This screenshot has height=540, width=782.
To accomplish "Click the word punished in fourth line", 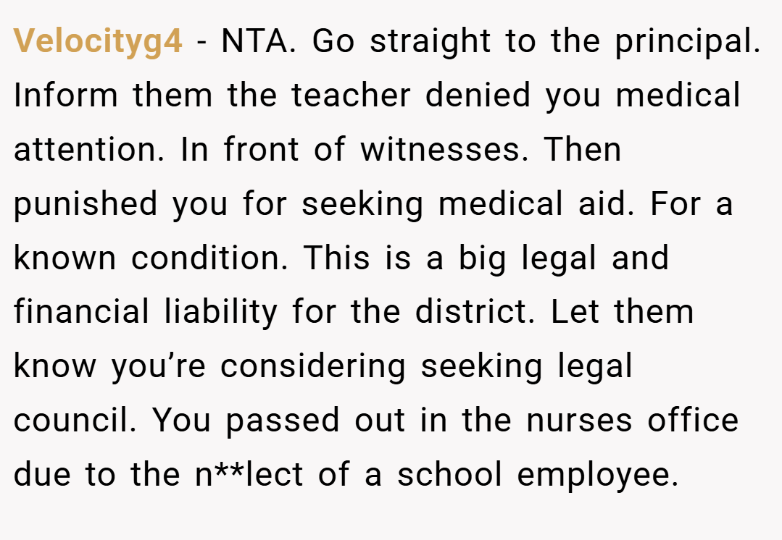I will [x=86, y=203].
